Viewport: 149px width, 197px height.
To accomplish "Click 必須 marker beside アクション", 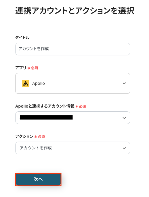I will [41, 136].
